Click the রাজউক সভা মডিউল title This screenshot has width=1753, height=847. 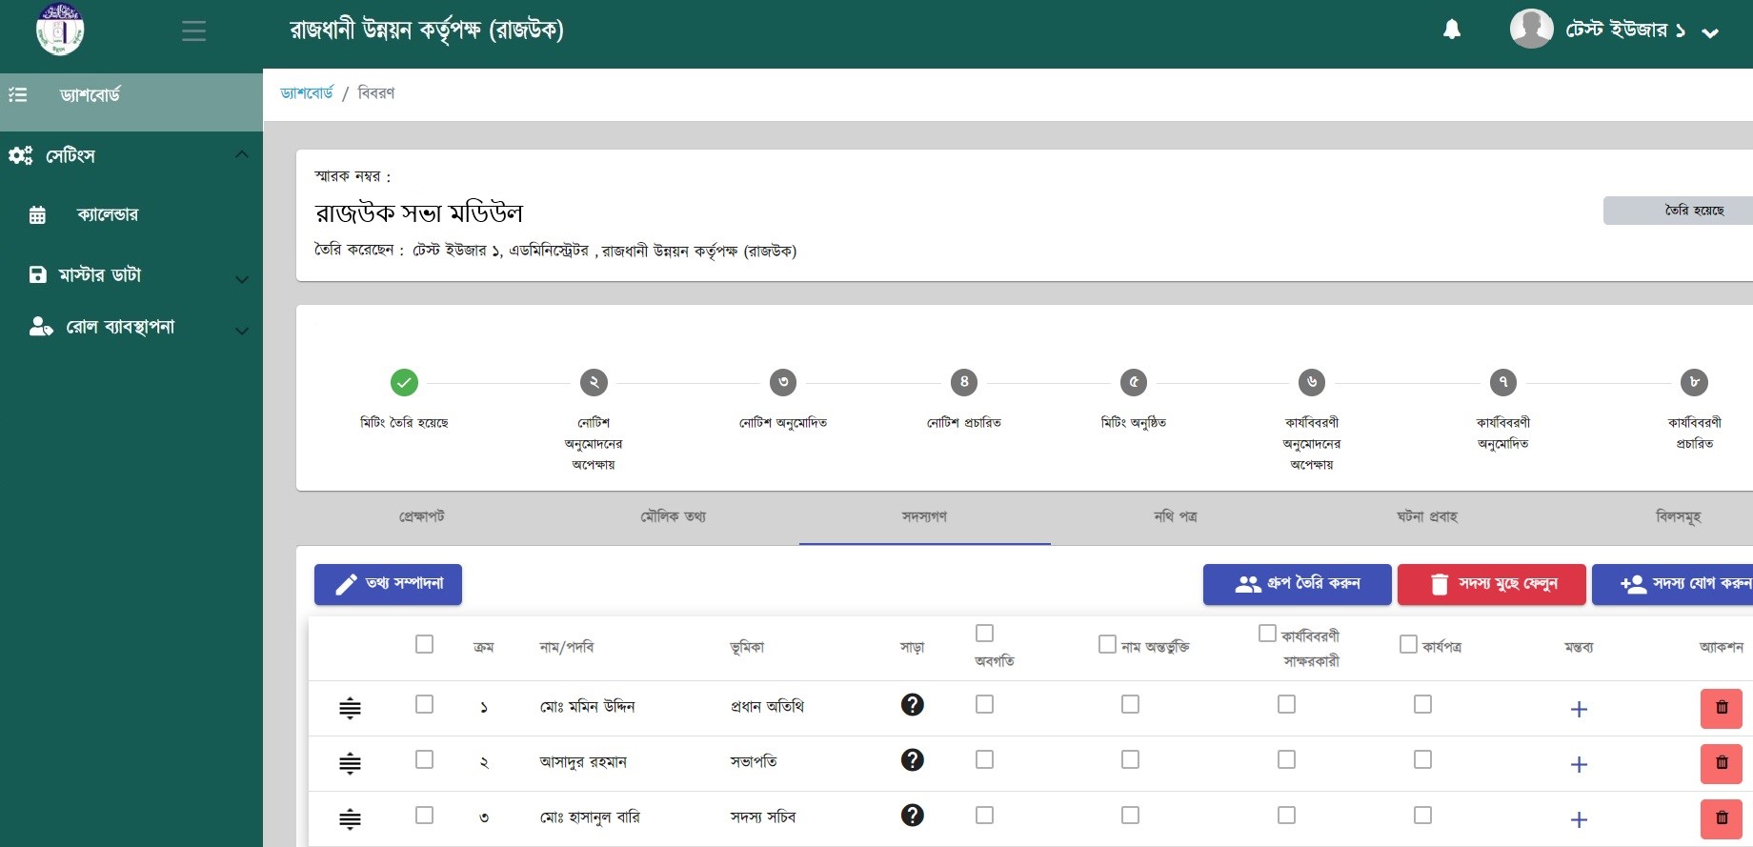pyautogui.click(x=419, y=213)
